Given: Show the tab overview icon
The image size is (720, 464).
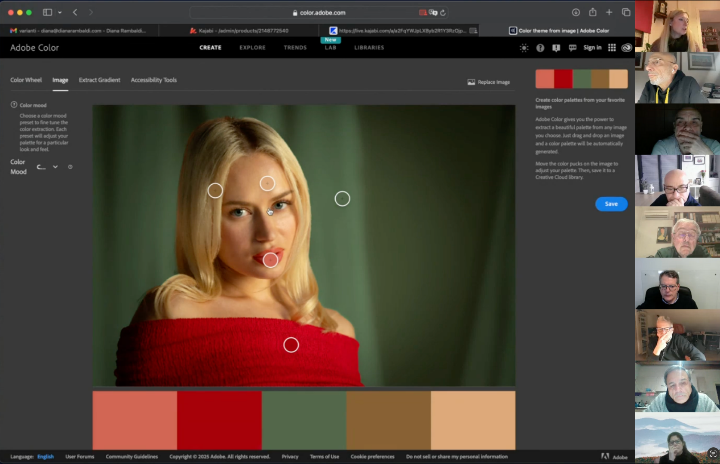Looking at the screenshot, I should click(626, 12).
